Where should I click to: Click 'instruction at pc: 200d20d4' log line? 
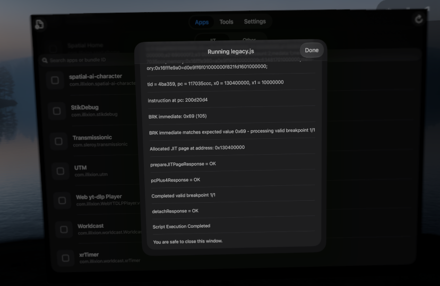pos(178,100)
